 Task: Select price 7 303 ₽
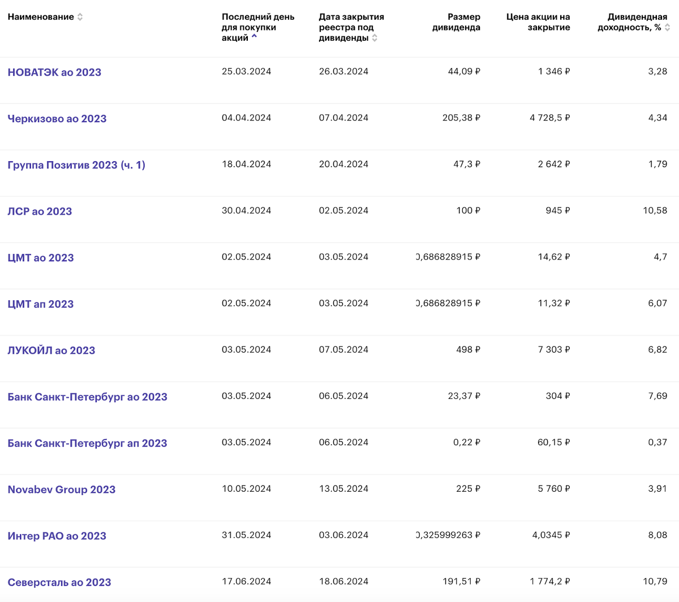554,349
